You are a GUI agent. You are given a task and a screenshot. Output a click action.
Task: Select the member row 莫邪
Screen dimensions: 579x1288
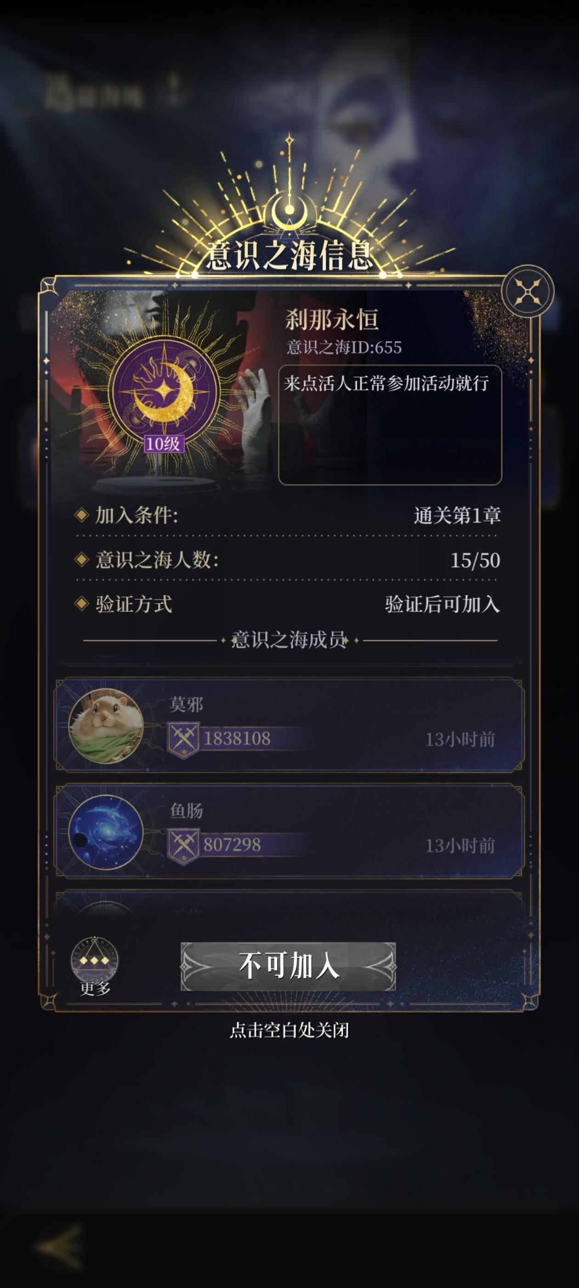pos(289,725)
